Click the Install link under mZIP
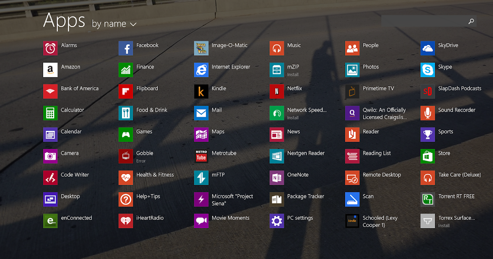This screenshot has width=493, height=259. click(293, 75)
